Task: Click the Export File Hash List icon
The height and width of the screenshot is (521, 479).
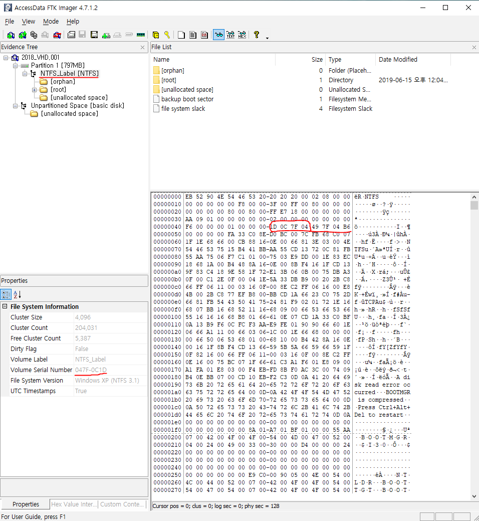Action: (x=193, y=35)
